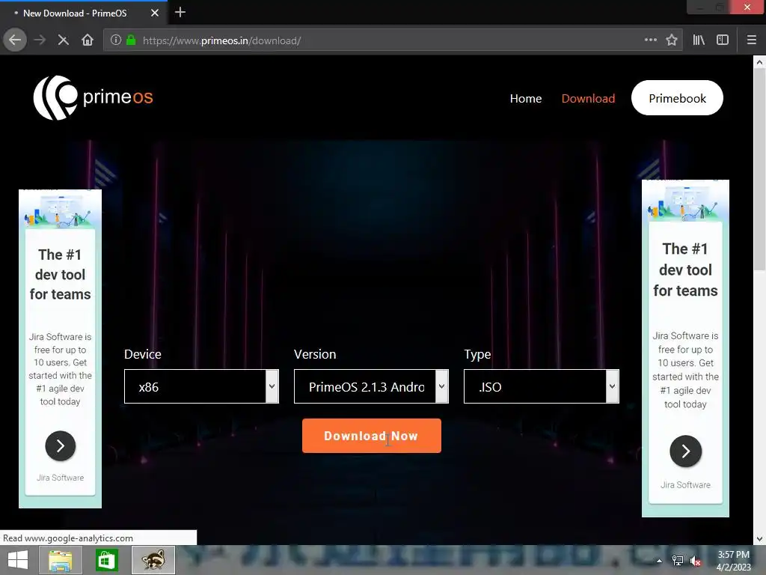Open the Download menu link
This screenshot has width=766, height=575.
(x=588, y=98)
